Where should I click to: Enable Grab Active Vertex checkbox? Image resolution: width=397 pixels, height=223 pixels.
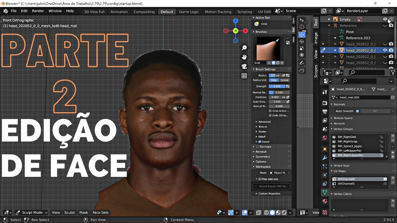click(270, 111)
